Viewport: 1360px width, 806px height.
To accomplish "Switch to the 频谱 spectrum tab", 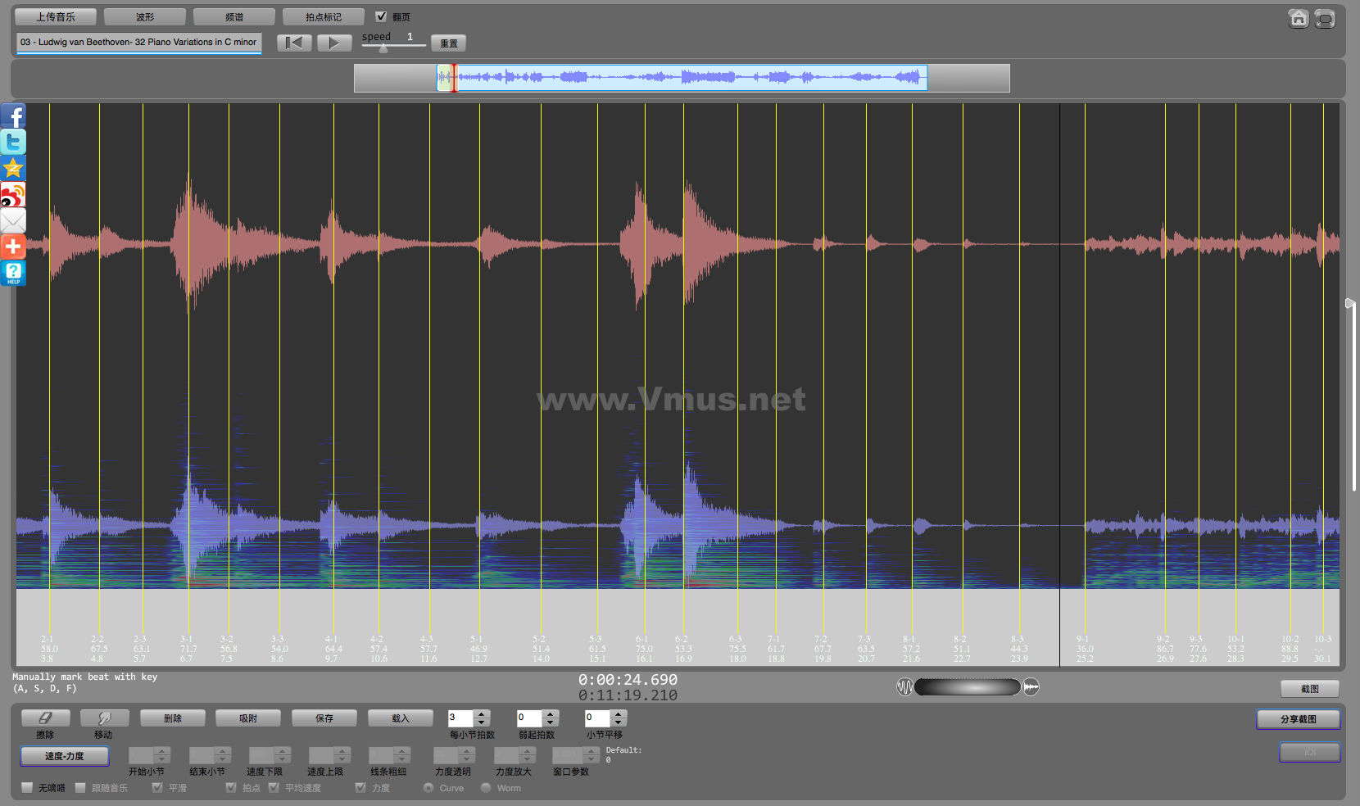I will click(x=234, y=17).
